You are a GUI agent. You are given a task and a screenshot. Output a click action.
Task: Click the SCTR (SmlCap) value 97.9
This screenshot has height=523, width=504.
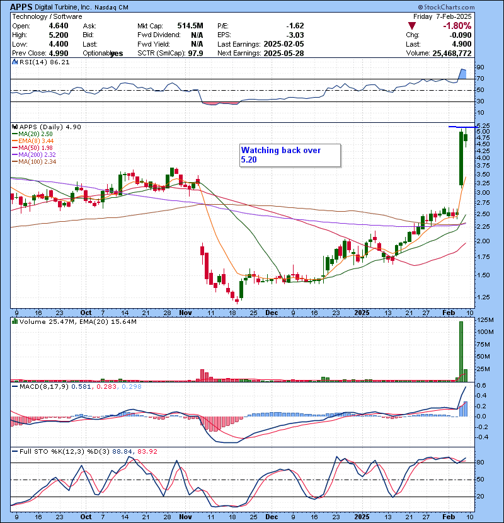click(x=195, y=54)
